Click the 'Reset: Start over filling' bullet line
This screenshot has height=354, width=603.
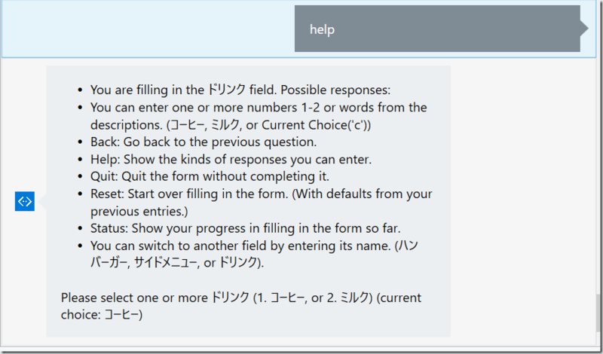point(262,202)
